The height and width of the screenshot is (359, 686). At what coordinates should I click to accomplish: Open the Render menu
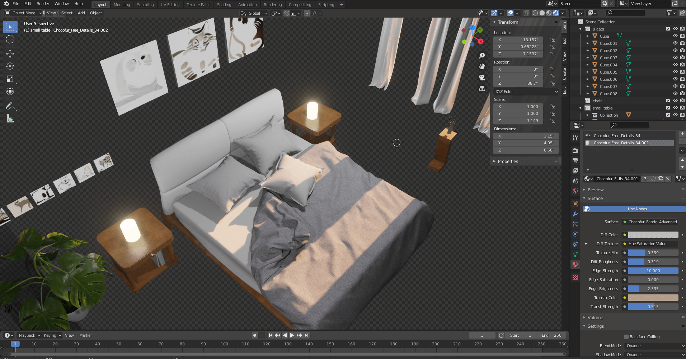coord(43,4)
